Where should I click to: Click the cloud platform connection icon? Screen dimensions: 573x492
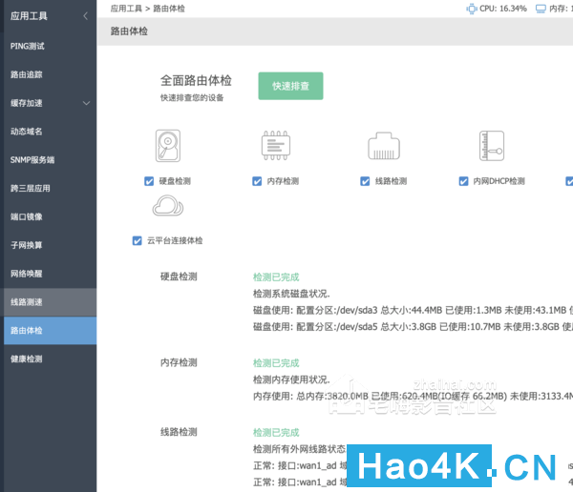point(168,206)
